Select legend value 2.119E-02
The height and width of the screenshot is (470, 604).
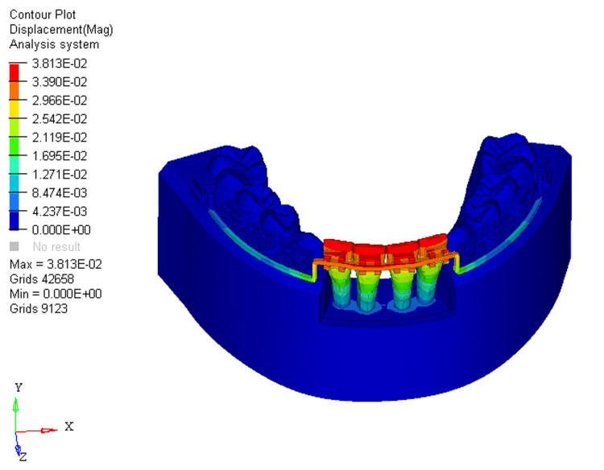tap(60, 137)
